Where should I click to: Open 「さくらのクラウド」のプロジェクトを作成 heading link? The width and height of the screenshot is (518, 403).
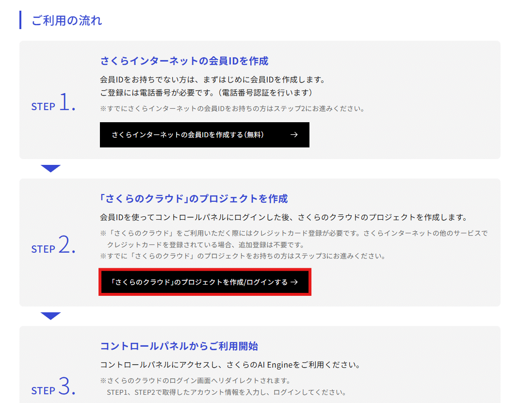click(x=194, y=198)
